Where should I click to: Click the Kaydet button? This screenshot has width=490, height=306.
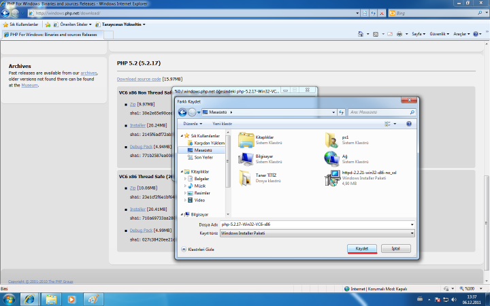point(362,249)
